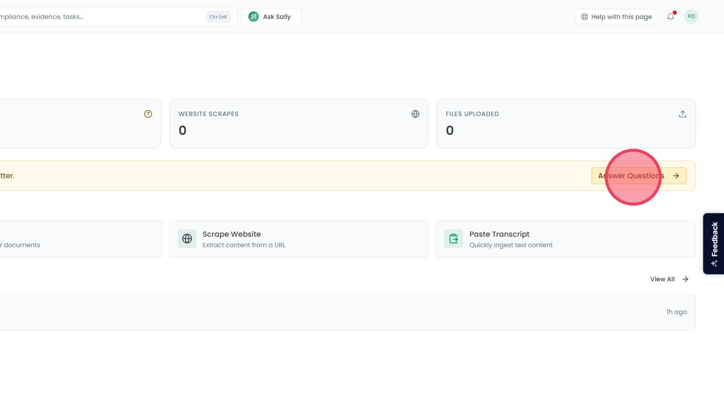Click the search input field
Screen dimensions: 724x404
[x=118, y=17]
